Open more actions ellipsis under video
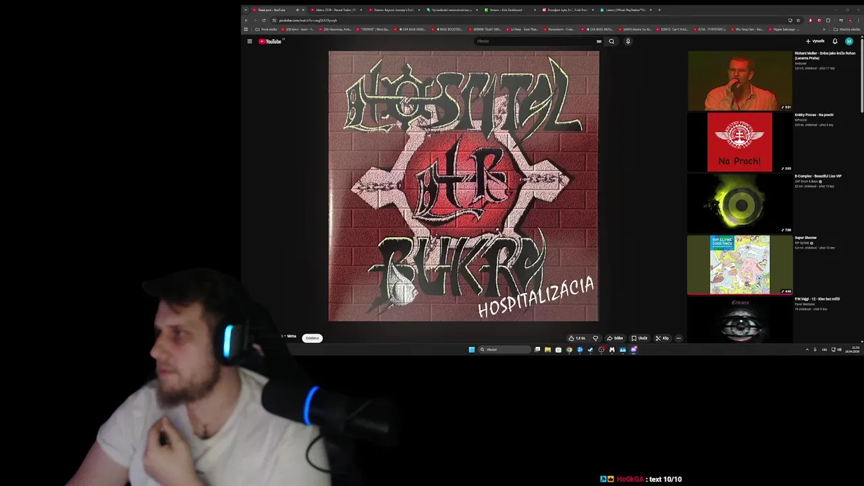This screenshot has width=864, height=486. [x=678, y=338]
